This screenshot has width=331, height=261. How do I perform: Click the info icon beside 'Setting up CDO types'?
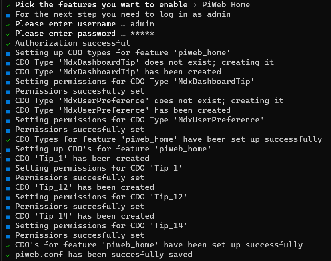pyautogui.click(x=8, y=53)
